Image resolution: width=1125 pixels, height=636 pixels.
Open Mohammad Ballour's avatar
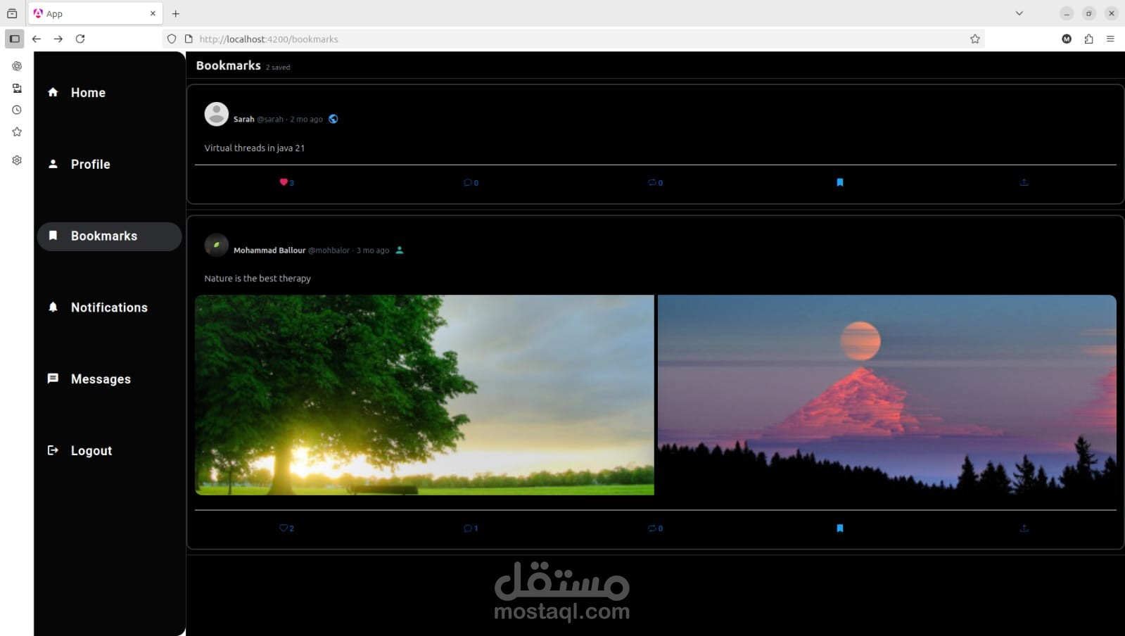pos(216,245)
